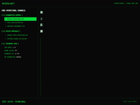Click the Local Link Secure badge
The image size is (140, 105).
click(x=130, y=102)
